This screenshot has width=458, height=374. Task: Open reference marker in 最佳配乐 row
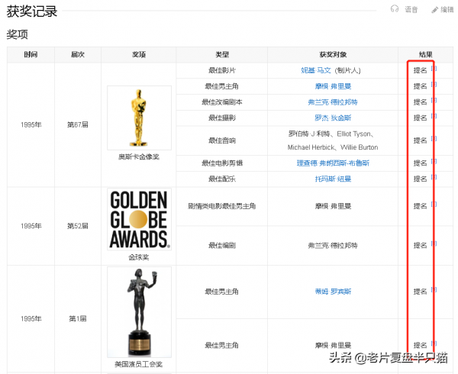tap(434, 177)
